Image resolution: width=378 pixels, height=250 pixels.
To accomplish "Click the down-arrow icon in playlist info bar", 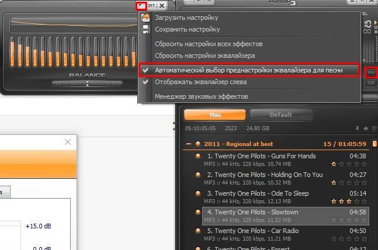I will click(358, 129).
